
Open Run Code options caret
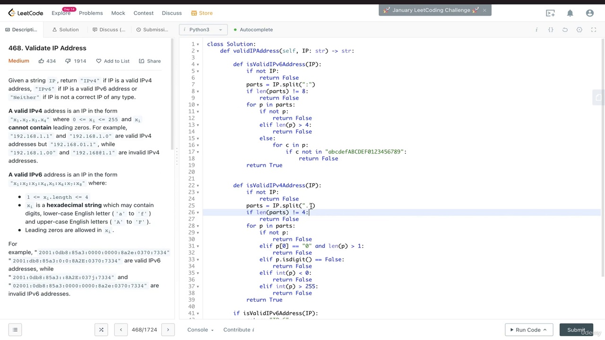[544, 330]
